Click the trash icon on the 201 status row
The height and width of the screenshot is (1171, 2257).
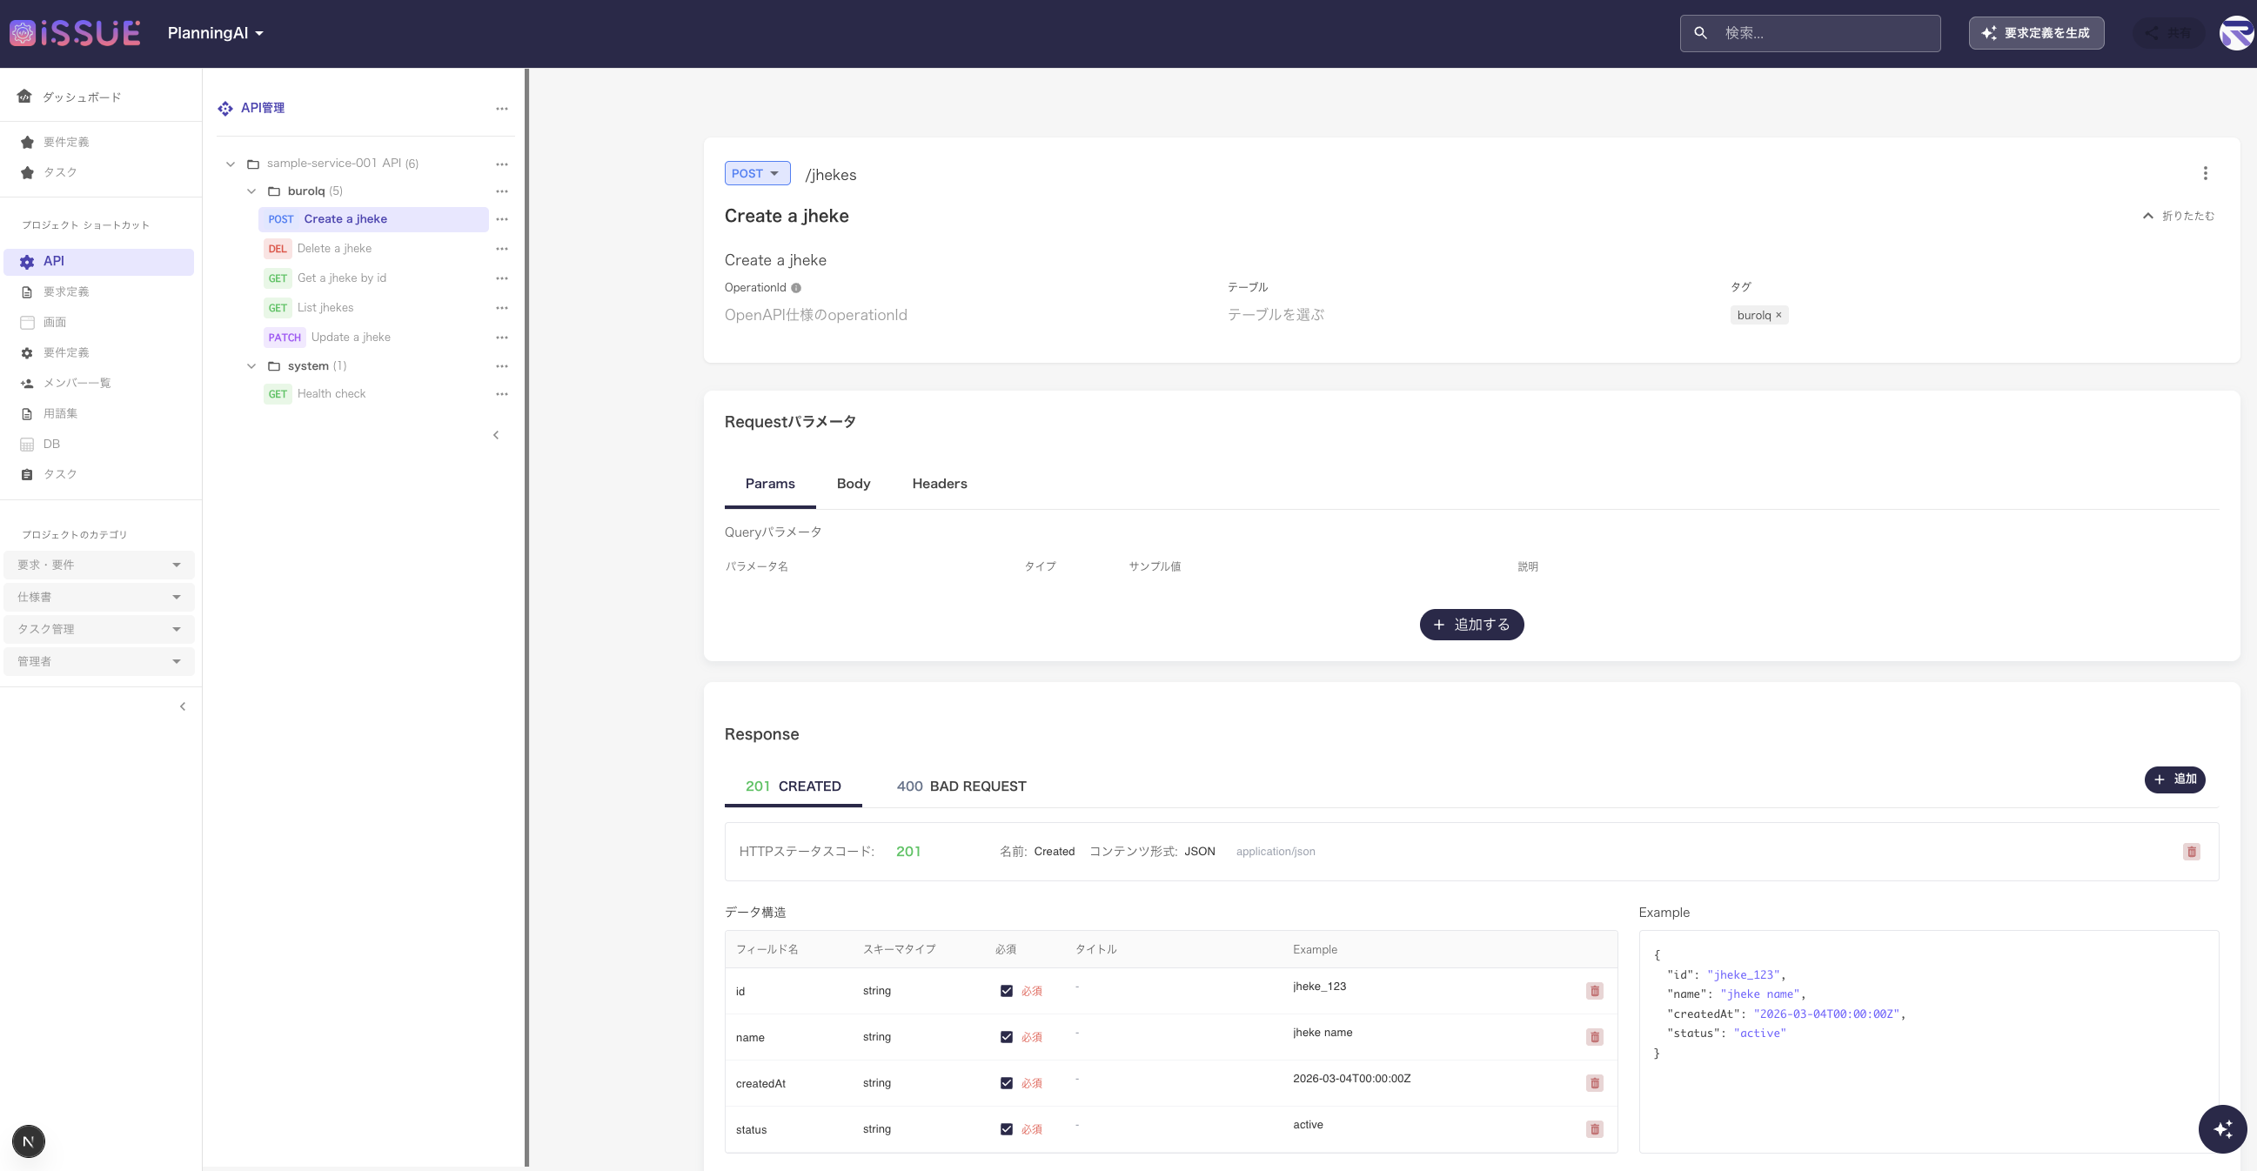coord(2190,852)
